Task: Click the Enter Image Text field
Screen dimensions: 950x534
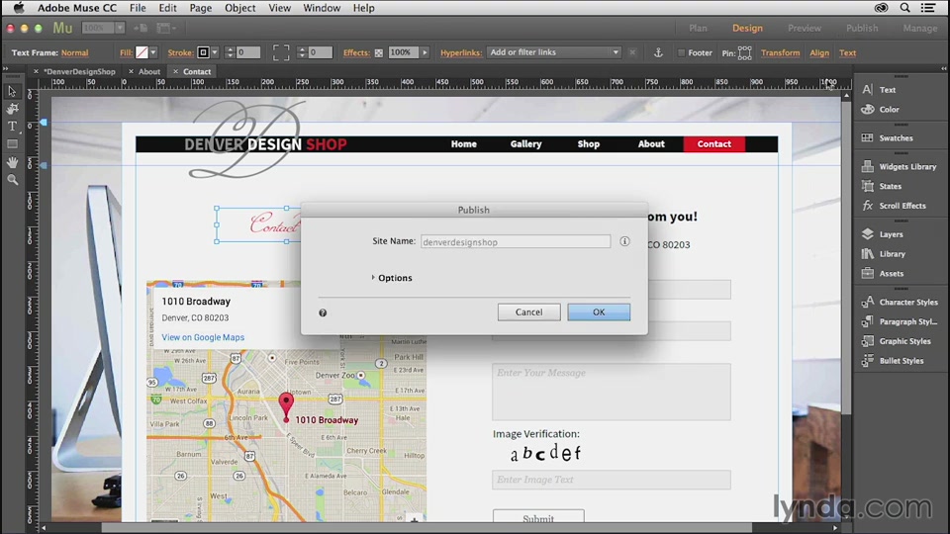Action: pyautogui.click(x=612, y=480)
